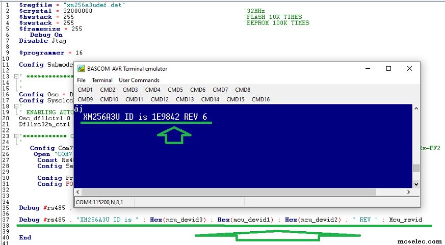Click the horizontal scrollbar right arrow
Image resolution: width=445 pixels, height=245 pixels.
[408, 192]
